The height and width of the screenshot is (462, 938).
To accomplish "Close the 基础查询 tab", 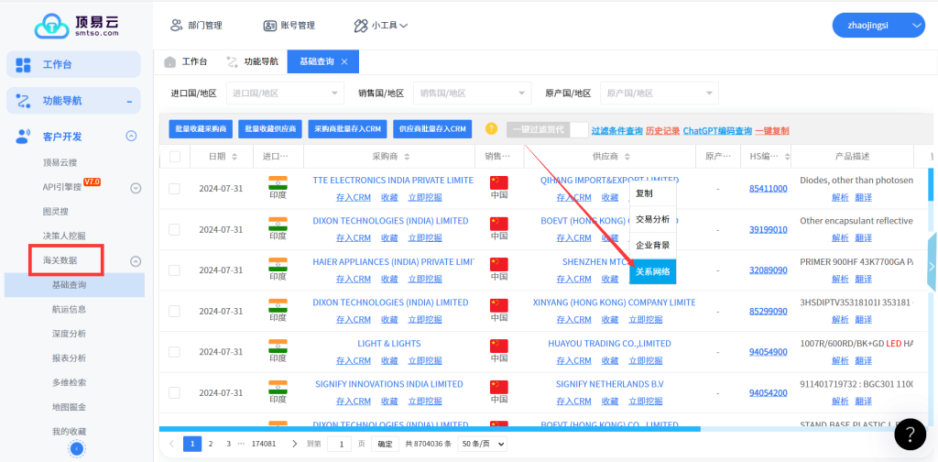I will click(344, 61).
